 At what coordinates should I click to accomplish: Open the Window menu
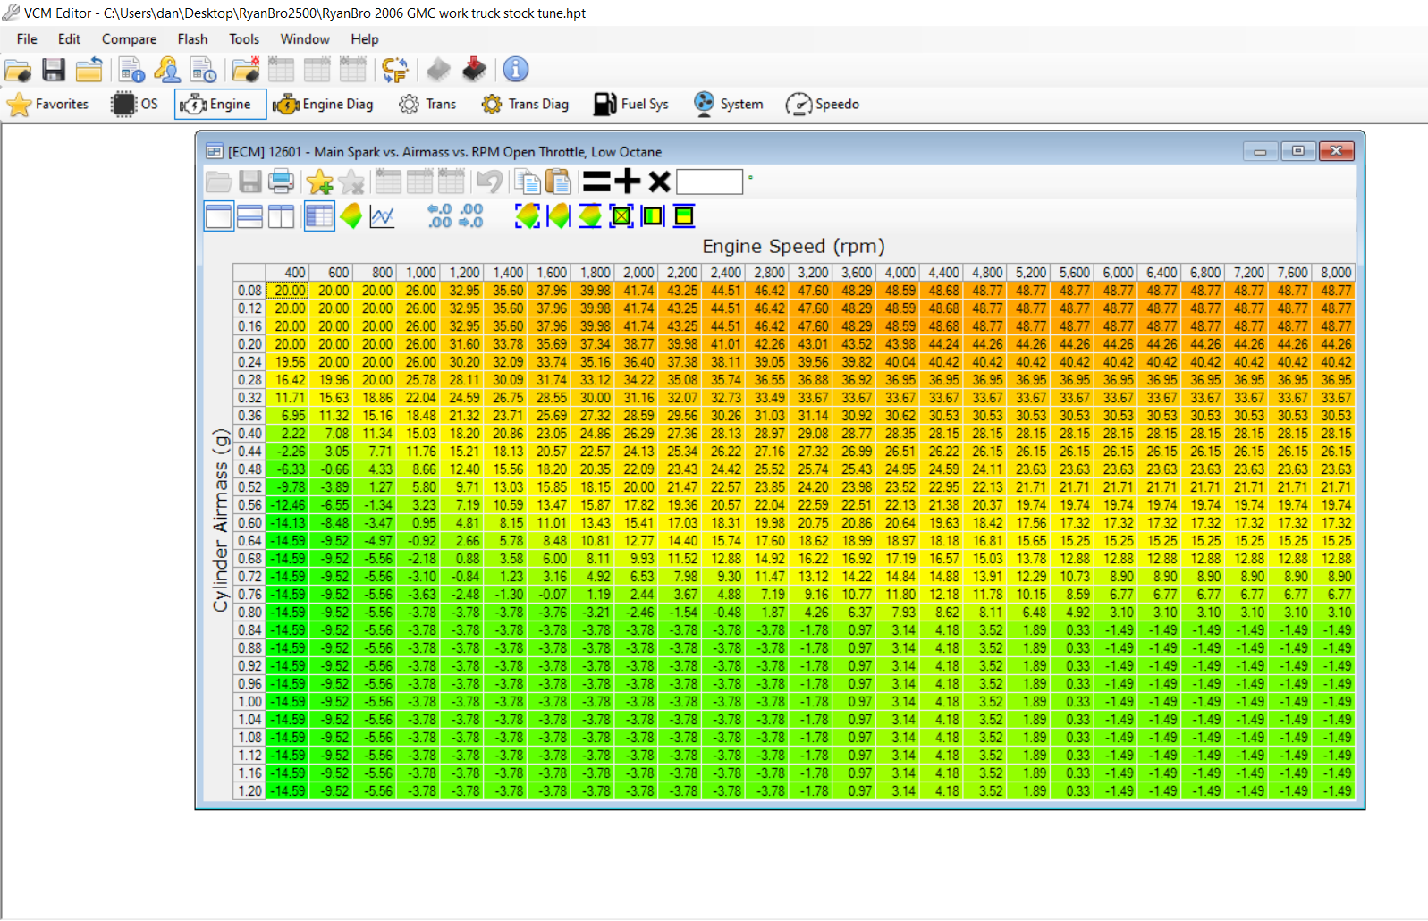coord(305,39)
